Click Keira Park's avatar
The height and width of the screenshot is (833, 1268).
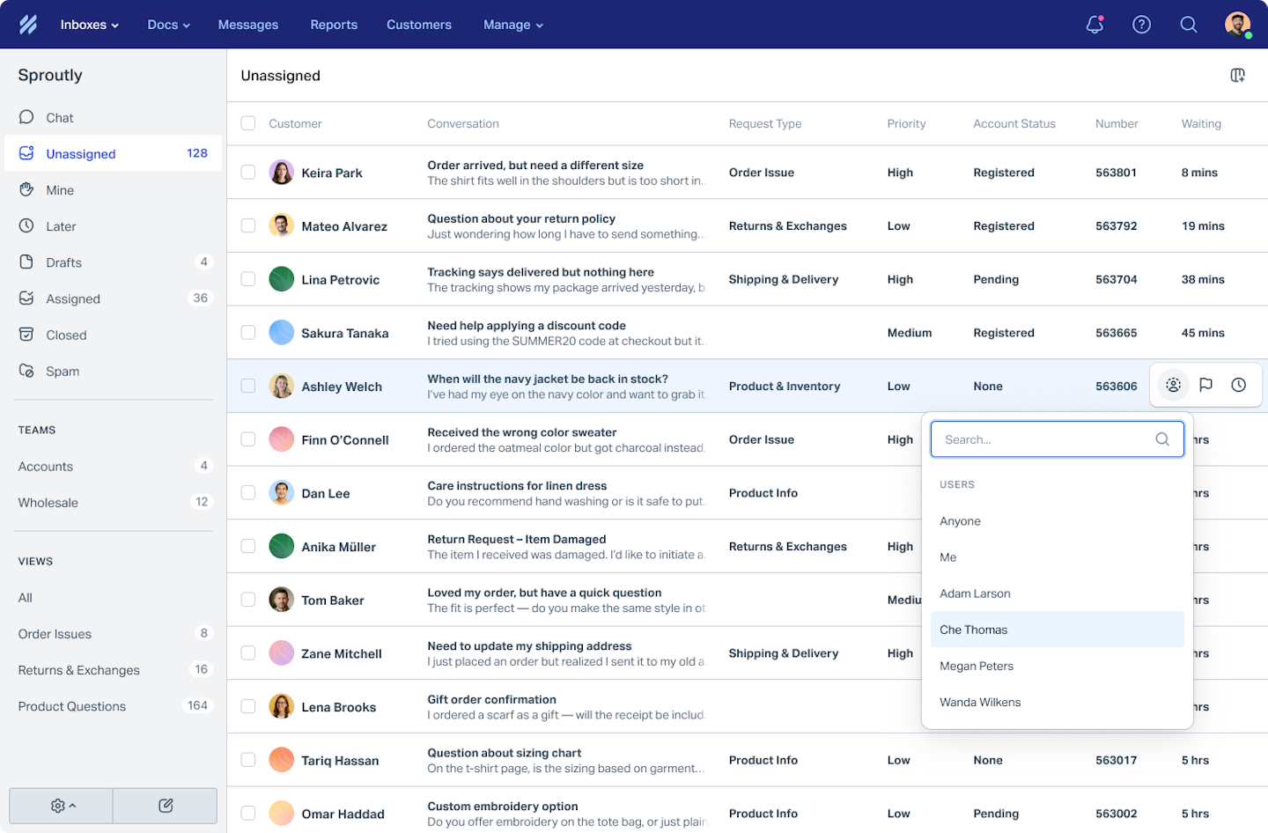coord(282,173)
